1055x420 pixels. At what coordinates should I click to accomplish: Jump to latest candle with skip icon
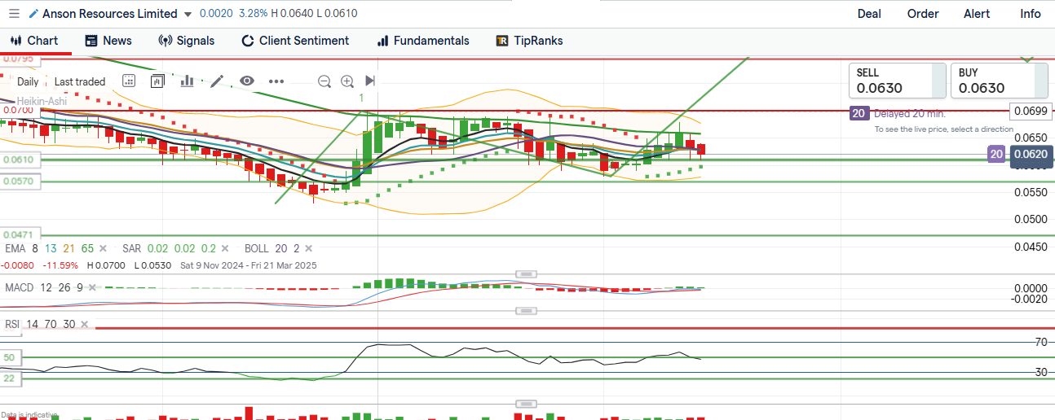[370, 81]
